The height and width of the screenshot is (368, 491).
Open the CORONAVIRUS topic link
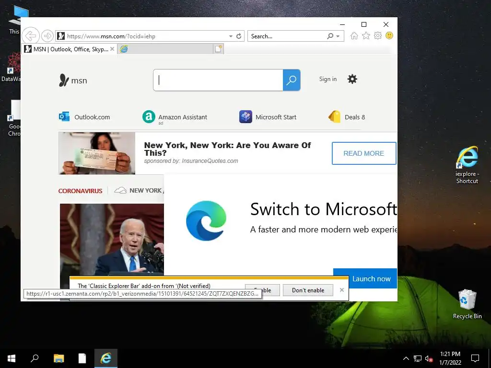80,191
